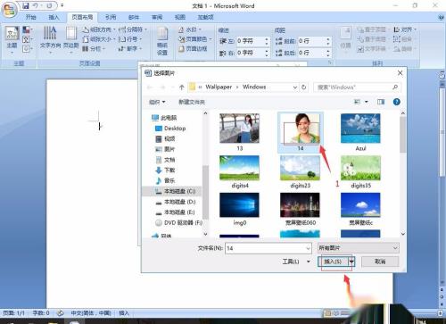Open the theme colors picker in the 主题 group

point(28,29)
